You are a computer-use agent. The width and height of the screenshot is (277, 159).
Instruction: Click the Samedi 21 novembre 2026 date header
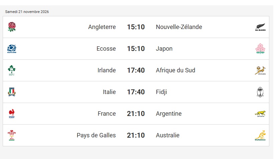pyautogui.click(x=27, y=12)
